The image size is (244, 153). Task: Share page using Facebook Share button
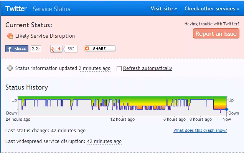click(x=17, y=49)
